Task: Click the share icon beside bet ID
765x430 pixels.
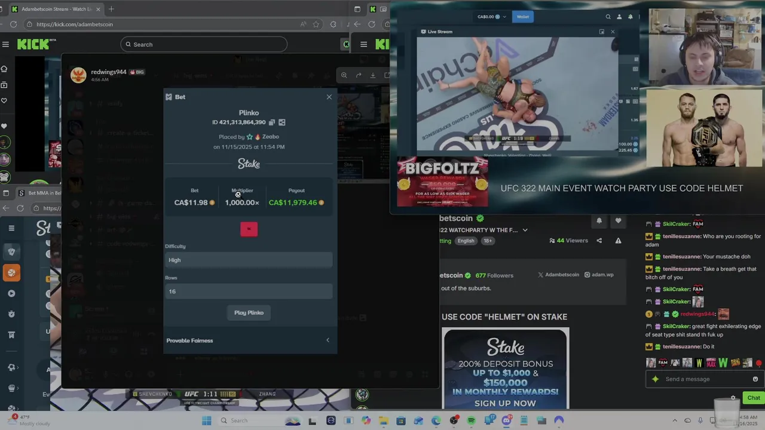Action: (282, 122)
